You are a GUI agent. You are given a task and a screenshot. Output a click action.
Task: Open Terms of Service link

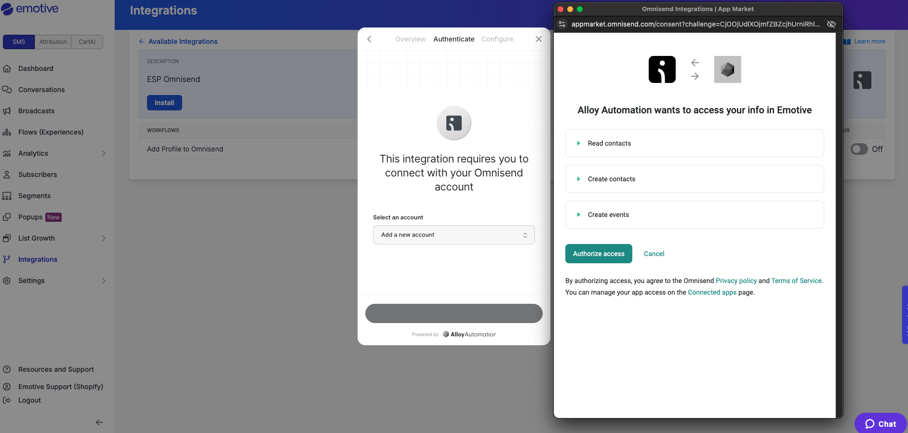pos(796,281)
